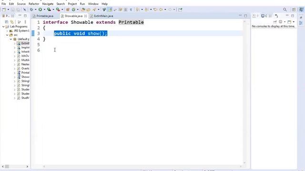Open the Debug dropdown arrow

35,9
